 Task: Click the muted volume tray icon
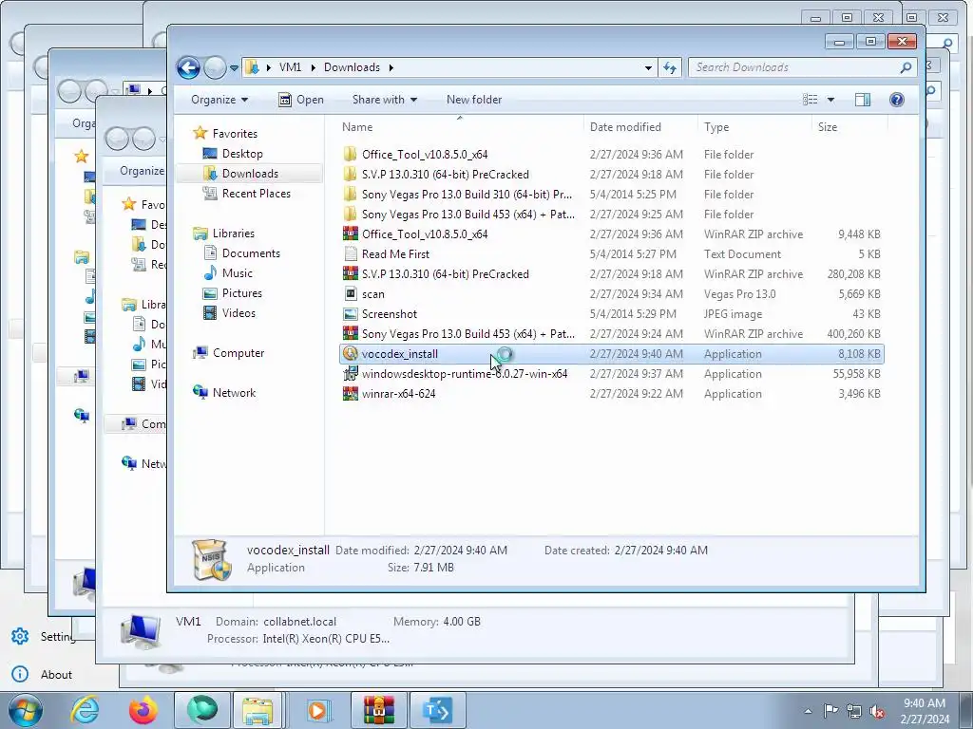(x=877, y=711)
